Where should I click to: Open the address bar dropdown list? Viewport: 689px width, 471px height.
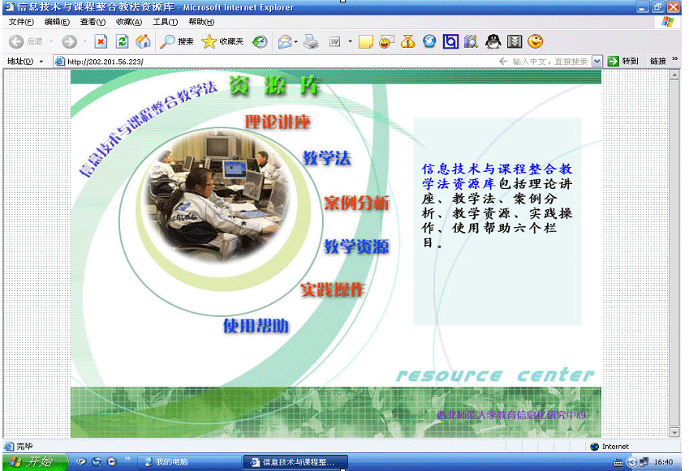coord(596,62)
